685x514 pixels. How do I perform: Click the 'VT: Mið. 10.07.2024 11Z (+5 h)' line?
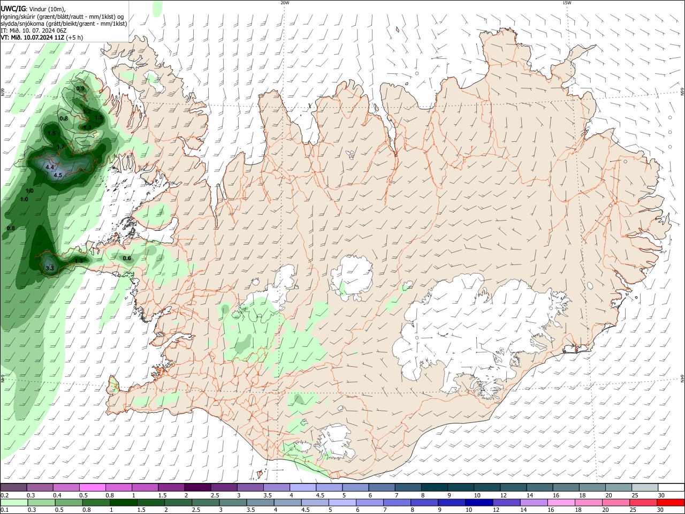tap(42, 37)
